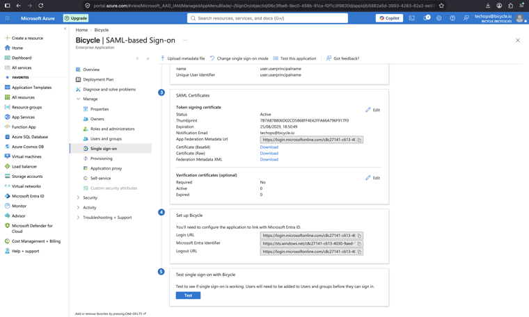Click the Advisor icon
529x317 pixels.
click(7, 216)
